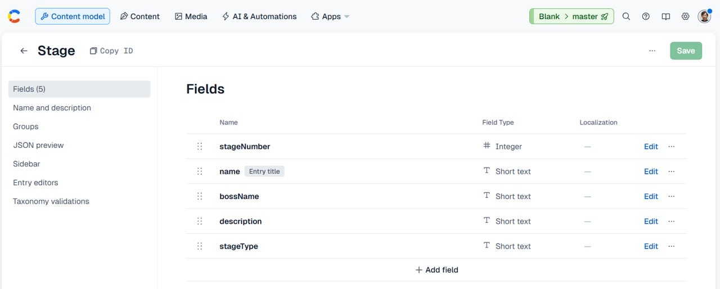Click the description field name
Viewport: 720px width, 289px height.
[x=241, y=221]
